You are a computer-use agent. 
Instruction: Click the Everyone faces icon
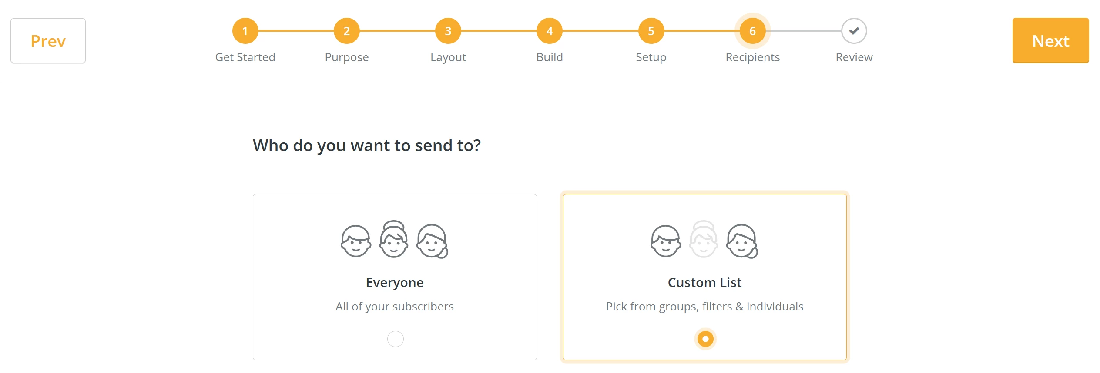point(395,240)
